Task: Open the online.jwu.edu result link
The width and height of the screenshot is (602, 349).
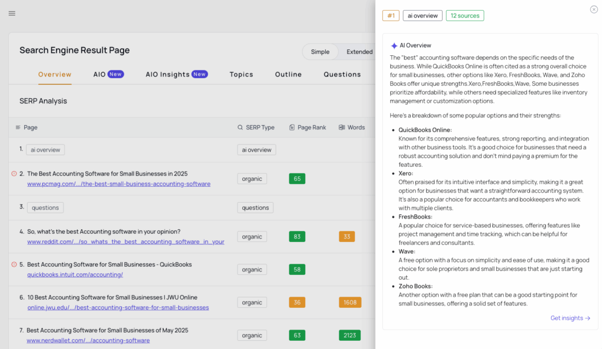Action: pyautogui.click(x=118, y=308)
